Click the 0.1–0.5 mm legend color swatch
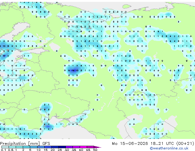This screenshot has width=195, height=151. coord(5,147)
